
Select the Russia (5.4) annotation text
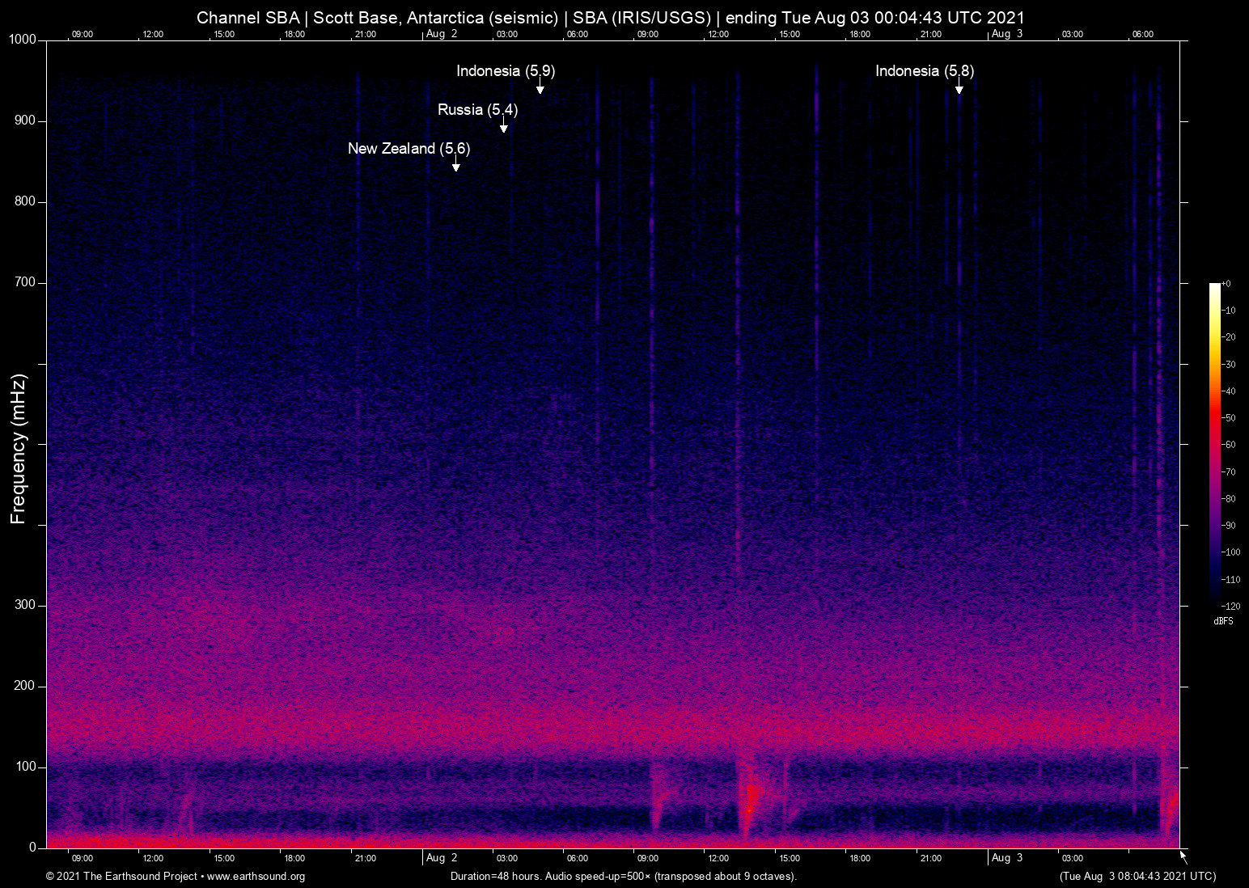tap(477, 110)
